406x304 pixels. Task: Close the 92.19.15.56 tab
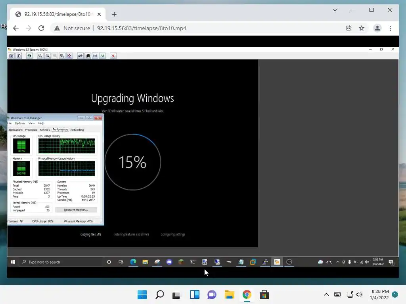[99, 14]
